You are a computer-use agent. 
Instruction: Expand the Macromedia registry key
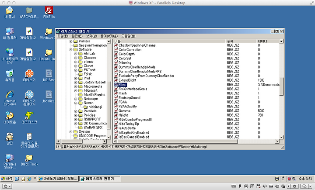(x=76, y=86)
